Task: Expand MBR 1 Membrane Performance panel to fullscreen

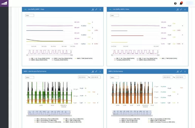Action: [x=96, y=71]
